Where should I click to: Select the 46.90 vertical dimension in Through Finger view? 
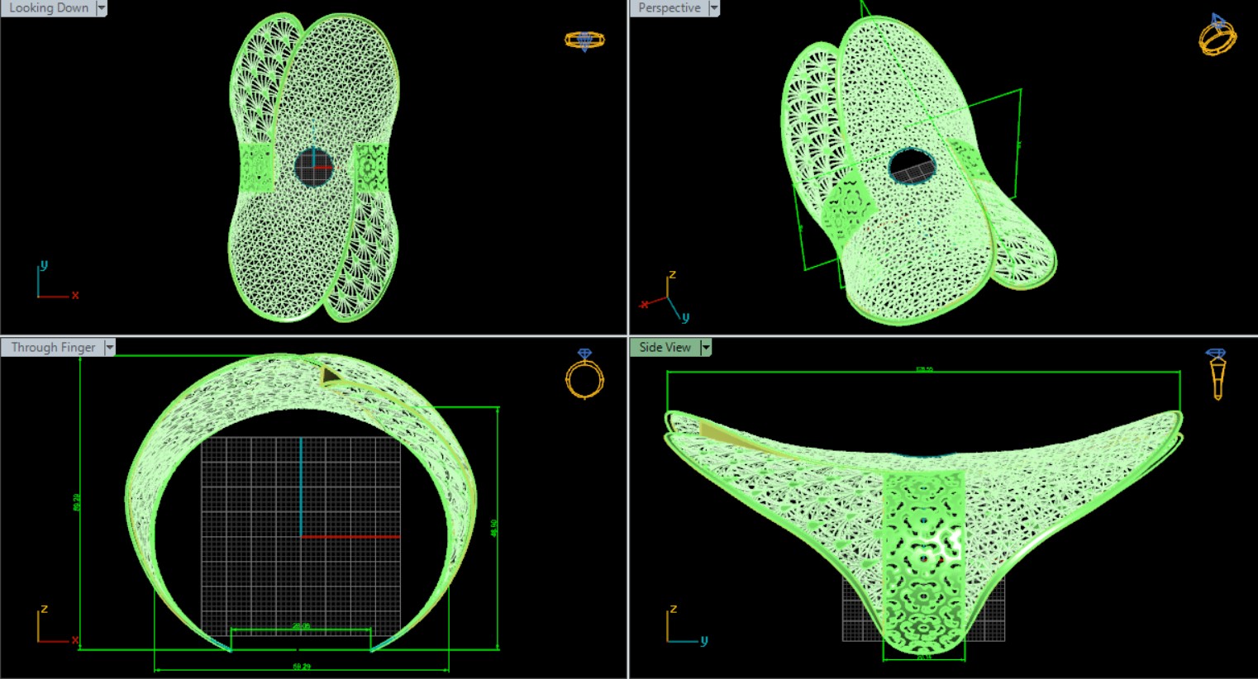pyautogui.click(x=494, y=529)
